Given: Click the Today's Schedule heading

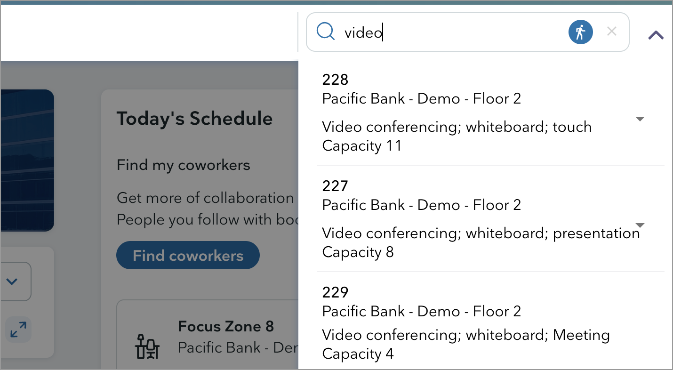Looking at the screenshot, I should point(194,119).
